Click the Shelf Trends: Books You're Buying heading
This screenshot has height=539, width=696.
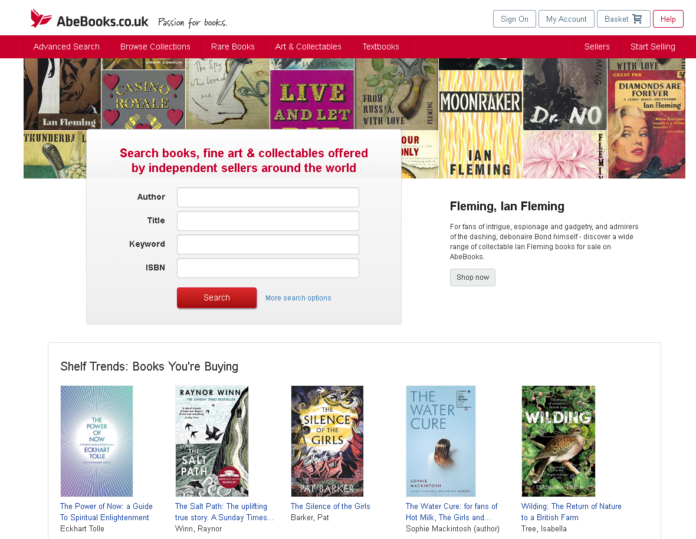click(x=149, y=366)
